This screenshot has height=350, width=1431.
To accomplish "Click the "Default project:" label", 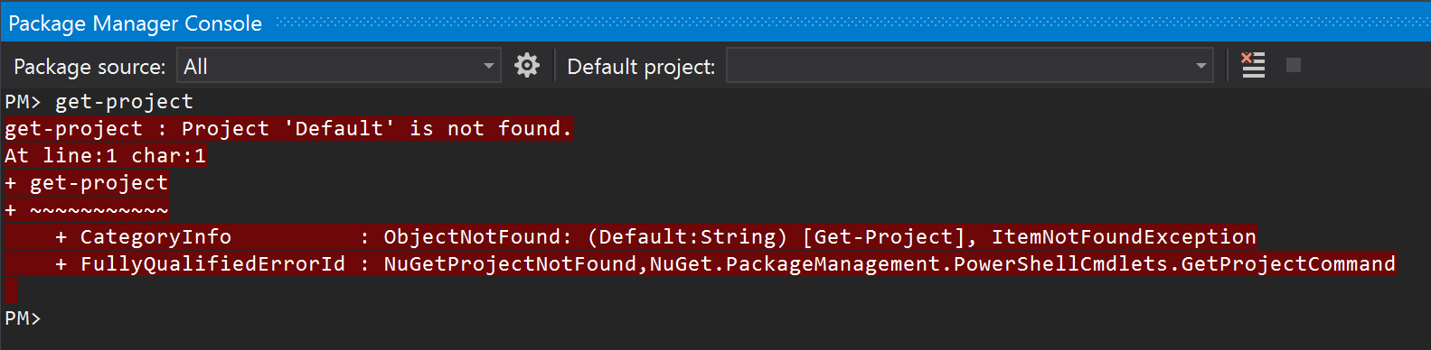I will [641, 67].
